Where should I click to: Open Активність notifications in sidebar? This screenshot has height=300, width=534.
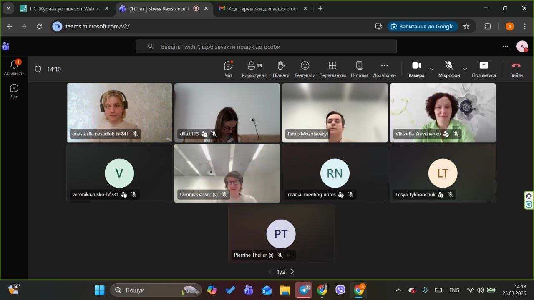[14, 67]
